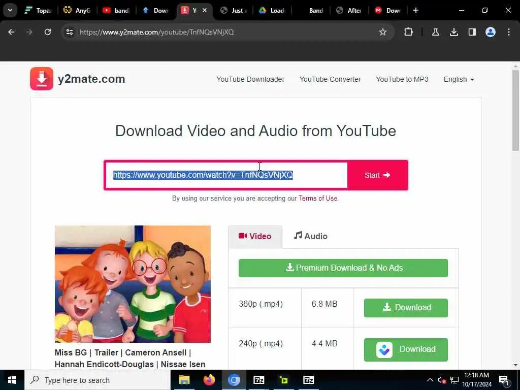Launch Firefox from the taskbar

tap(209, 380)
